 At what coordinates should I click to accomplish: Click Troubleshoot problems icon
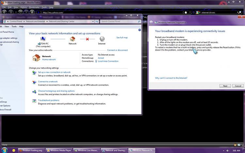pyautogui.click(x=34, y=101)
